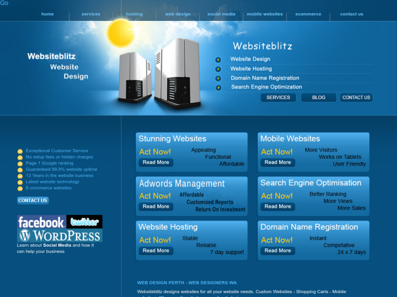Click Read More under Adwords Management
The image size is (397, 297).
(155, 206)
